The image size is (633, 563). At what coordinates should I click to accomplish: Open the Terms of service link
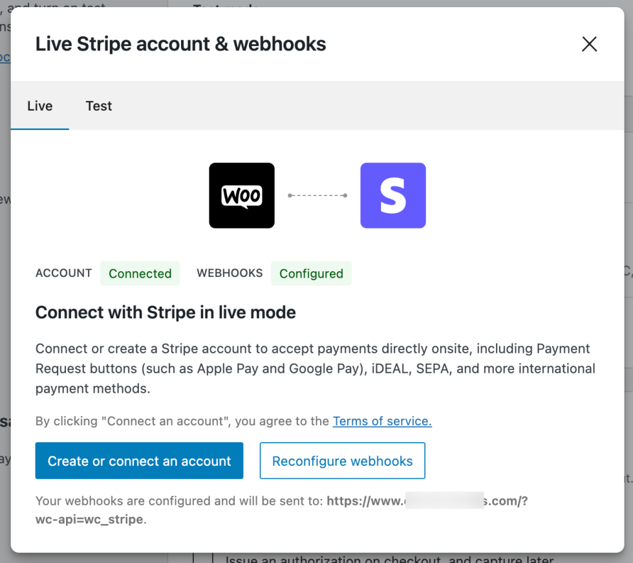382,421
